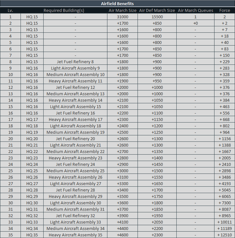The width and height of the screenshot is (235, 238).
Task: Click the Heavy Aircraft Assembly 11 cell
Action: [x=75, y=81]
